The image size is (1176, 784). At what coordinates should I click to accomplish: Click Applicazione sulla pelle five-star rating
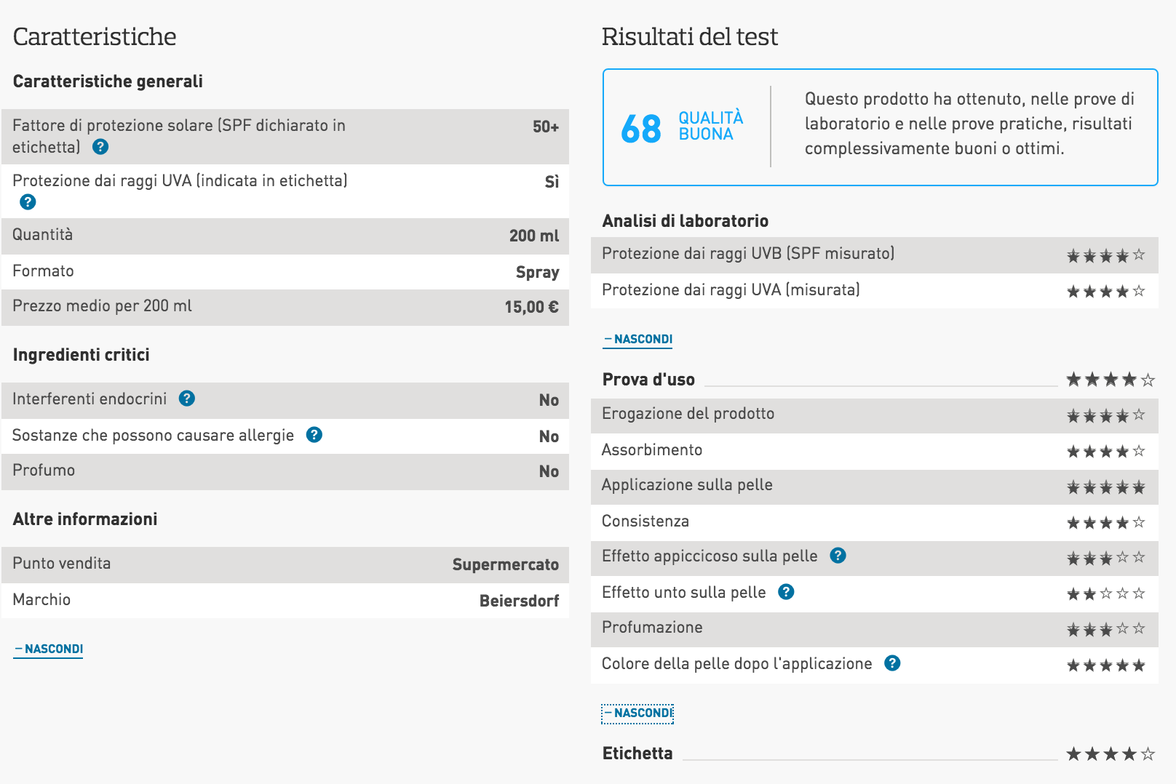1106,487
